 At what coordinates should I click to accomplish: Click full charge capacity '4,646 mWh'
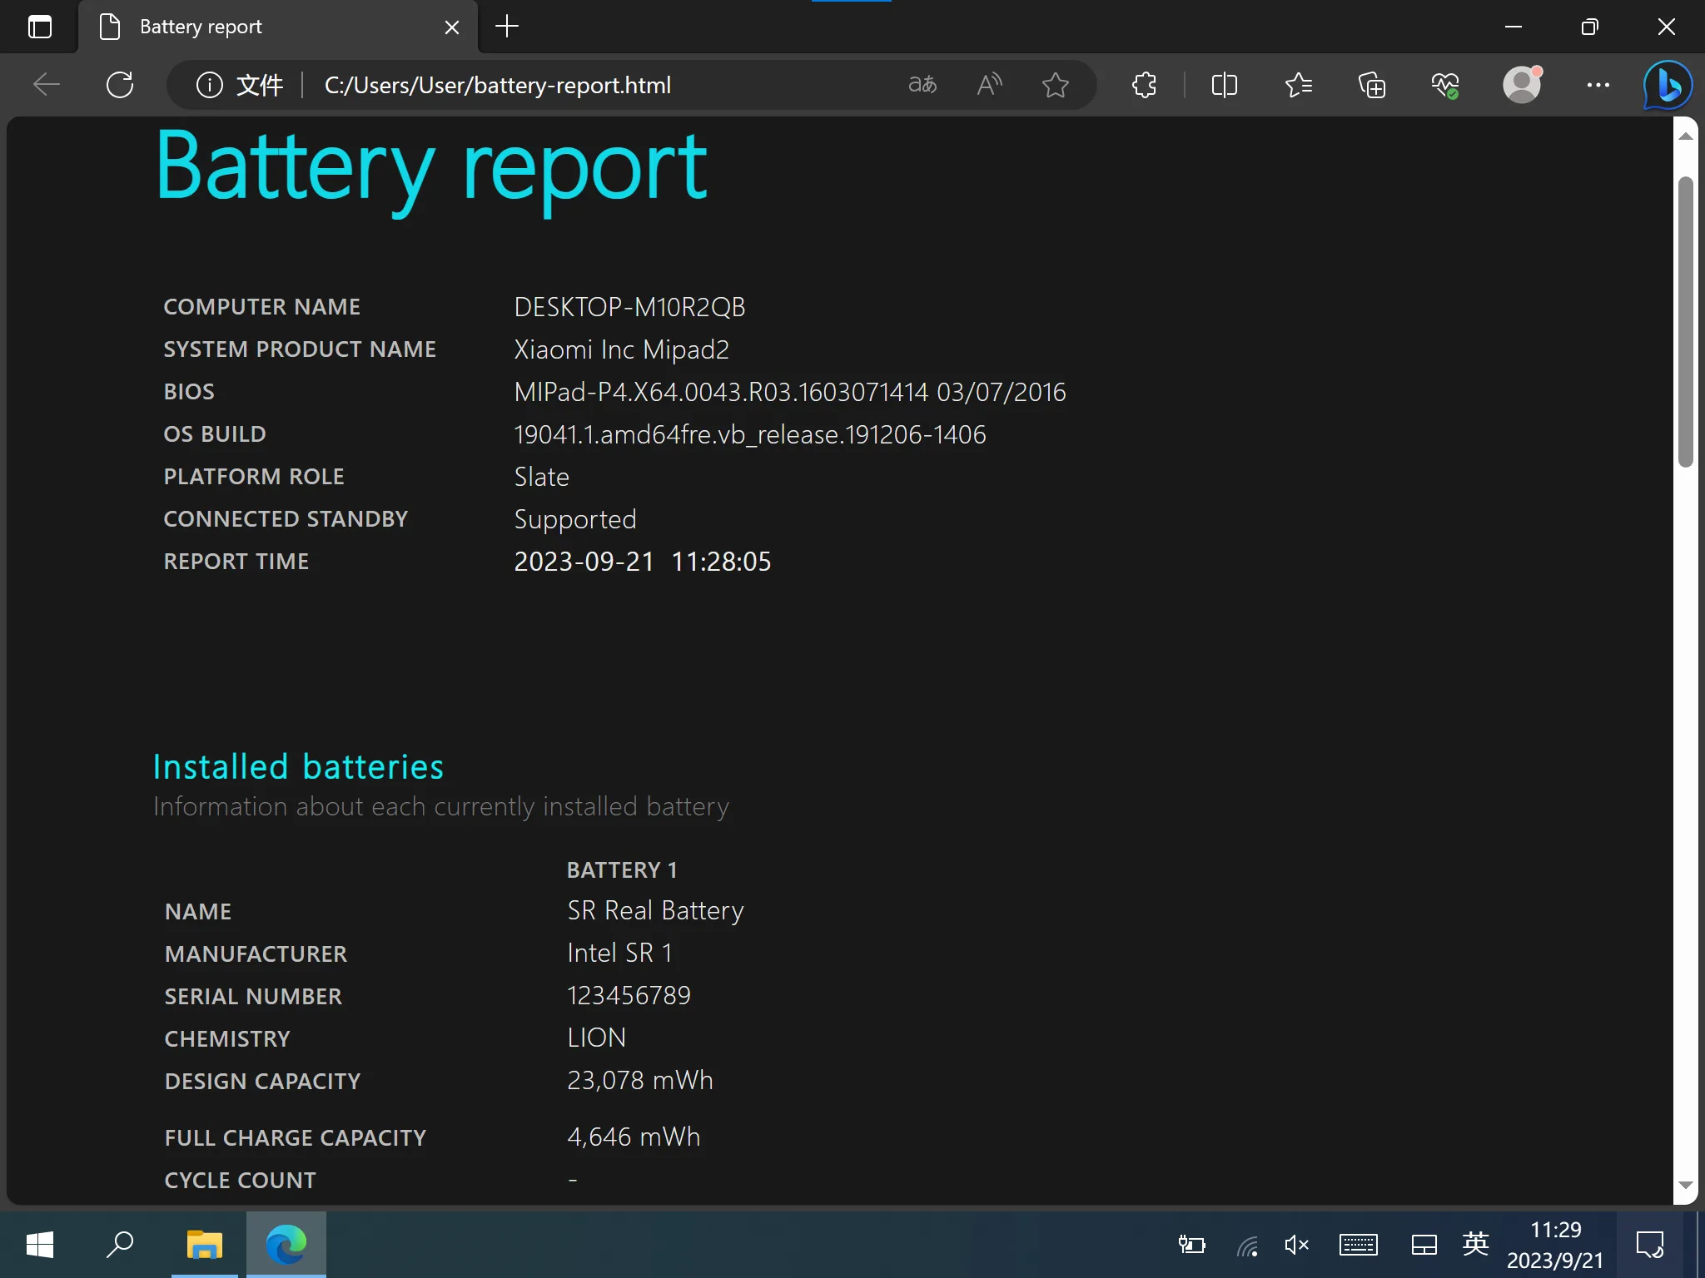tap(633, 1137)
